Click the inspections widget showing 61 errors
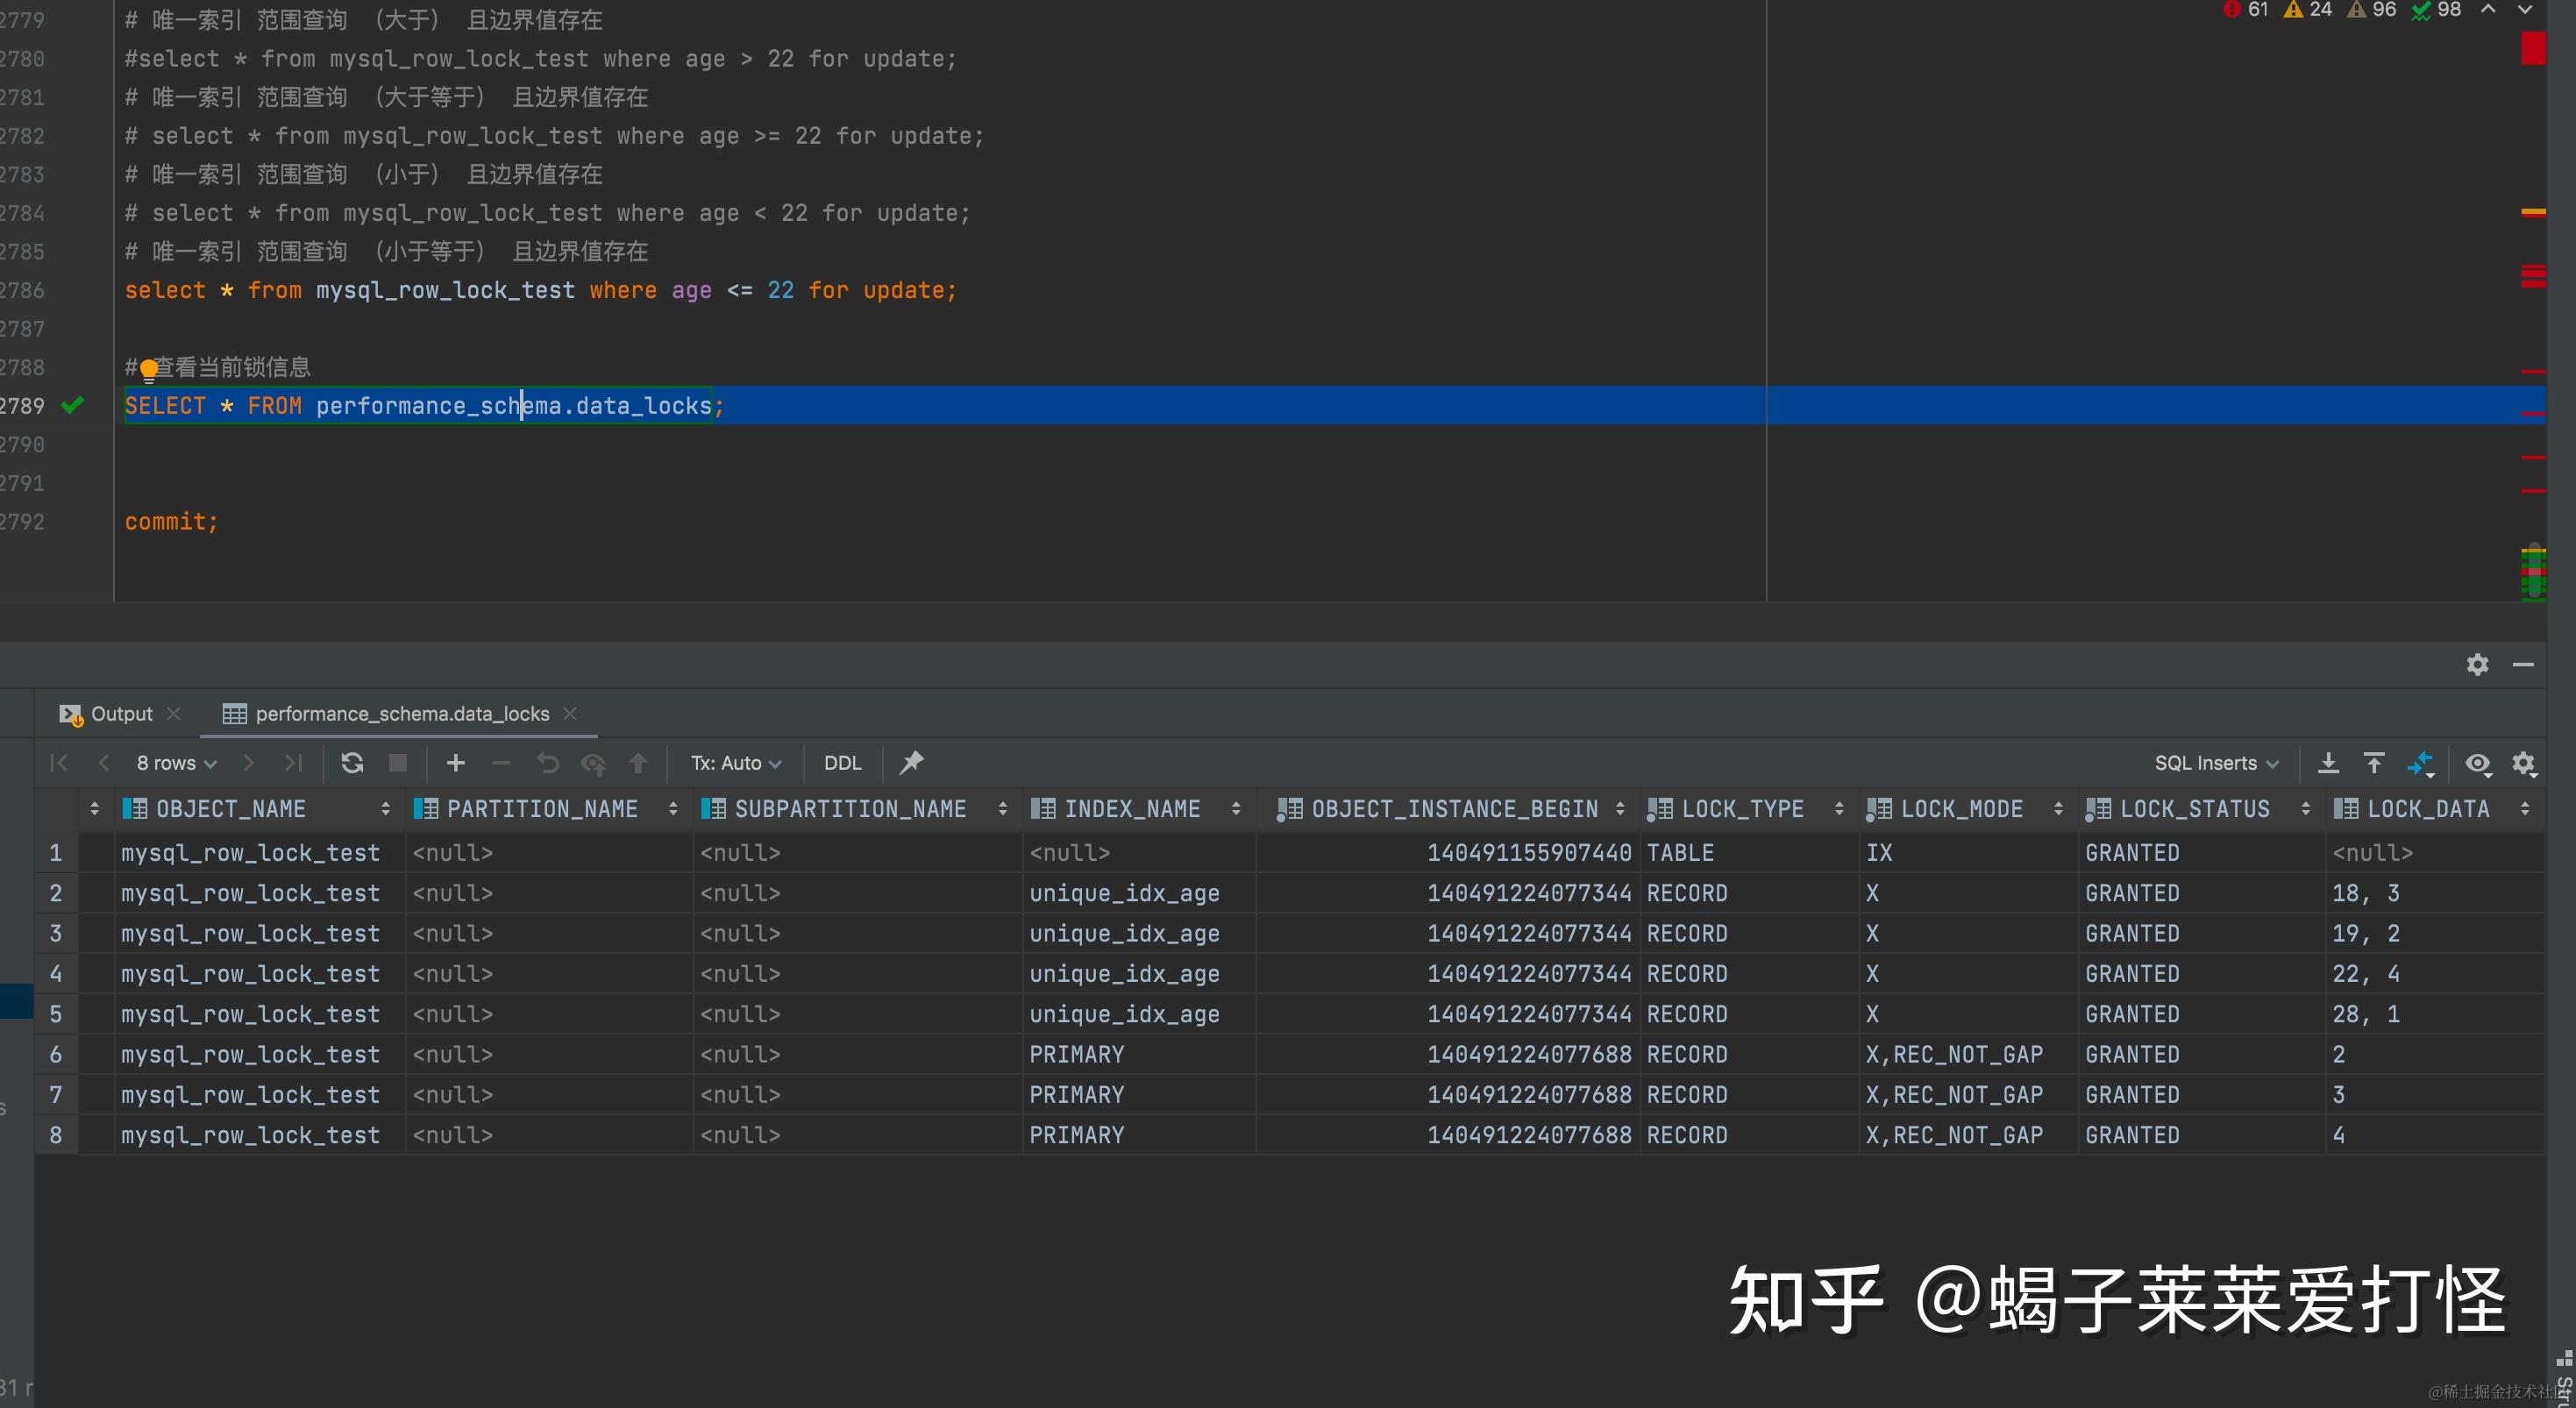Image resolution: width=2576 pixels, height=1408 pixels. point(2248,10)
